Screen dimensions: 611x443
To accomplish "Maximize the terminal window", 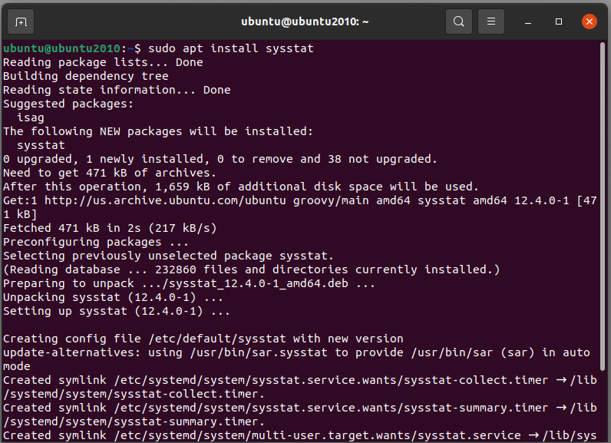I will (x=558, y=21).
